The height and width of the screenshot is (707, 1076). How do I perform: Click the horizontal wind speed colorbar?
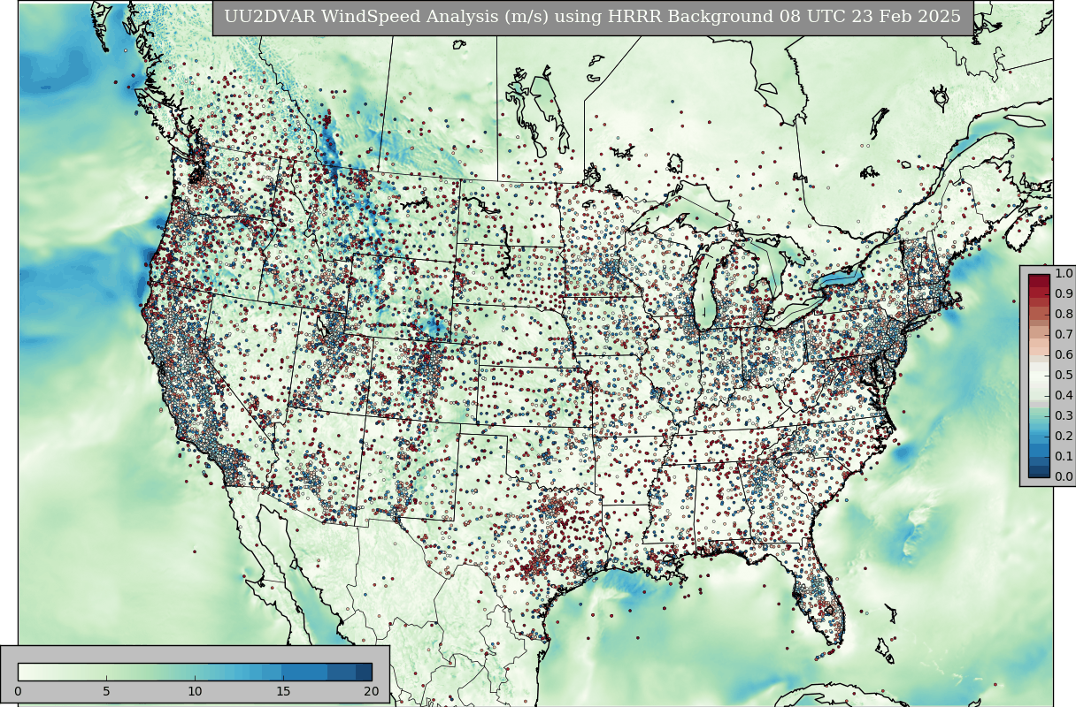click(195, 672)
